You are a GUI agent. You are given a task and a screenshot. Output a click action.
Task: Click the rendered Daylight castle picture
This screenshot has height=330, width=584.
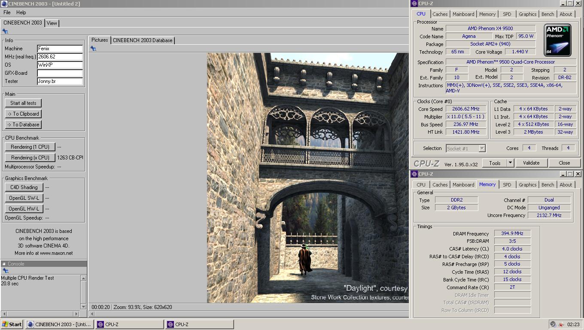click(308, 178)
